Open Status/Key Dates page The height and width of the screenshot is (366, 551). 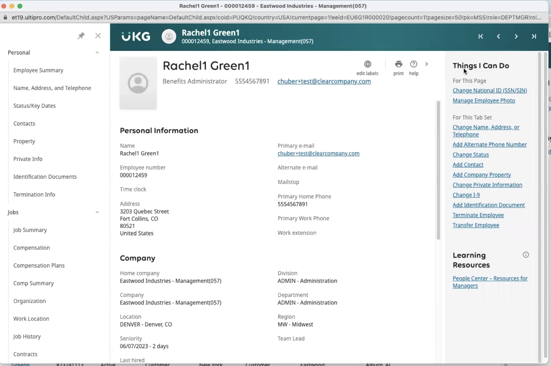click(x=35, y=106)
